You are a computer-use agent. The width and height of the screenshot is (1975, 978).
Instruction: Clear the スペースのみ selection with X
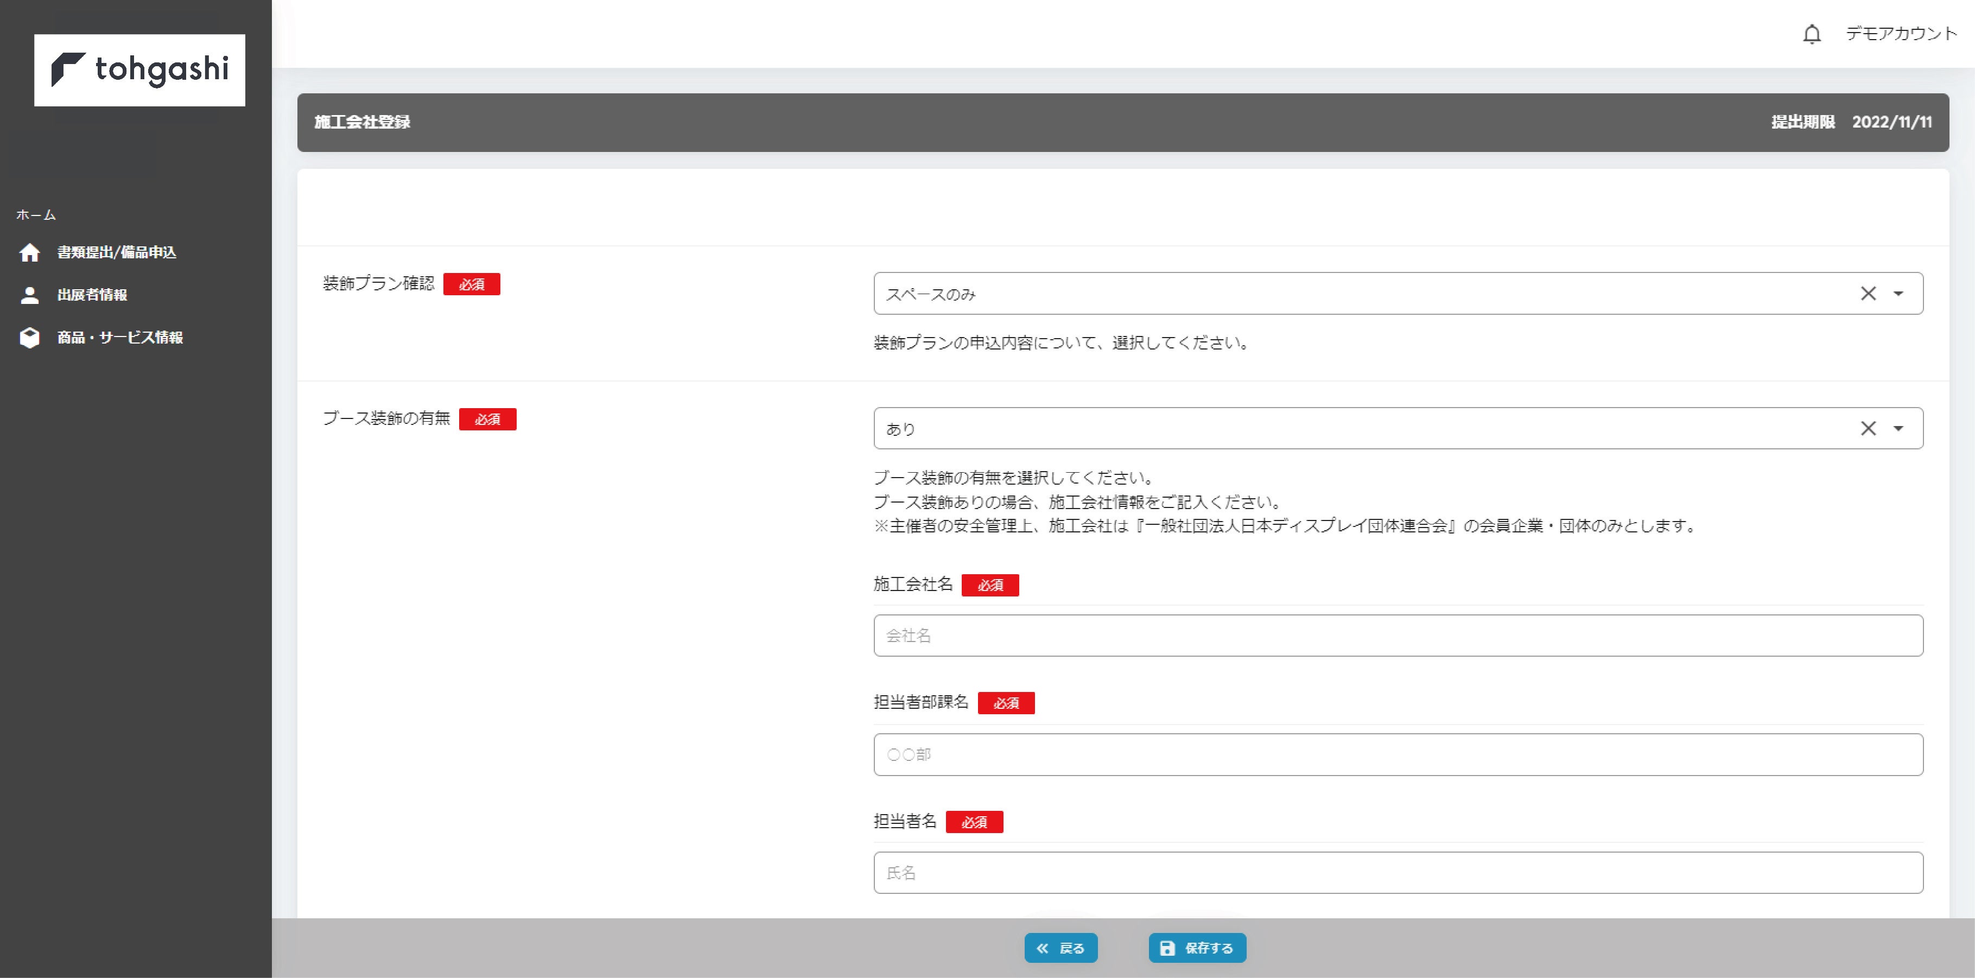pos(1868,294)
